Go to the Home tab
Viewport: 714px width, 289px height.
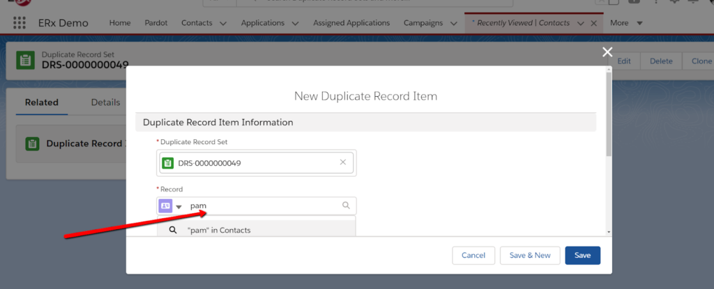(120, 23)
